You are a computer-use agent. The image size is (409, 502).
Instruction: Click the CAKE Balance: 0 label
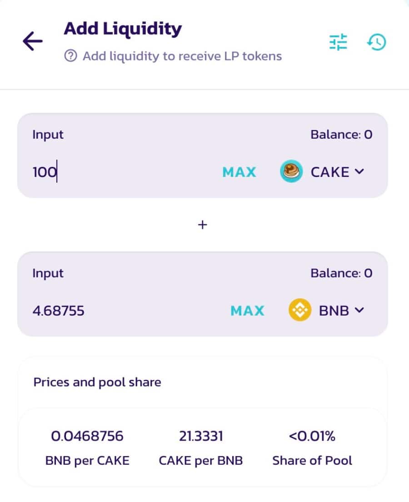(341, 135)
